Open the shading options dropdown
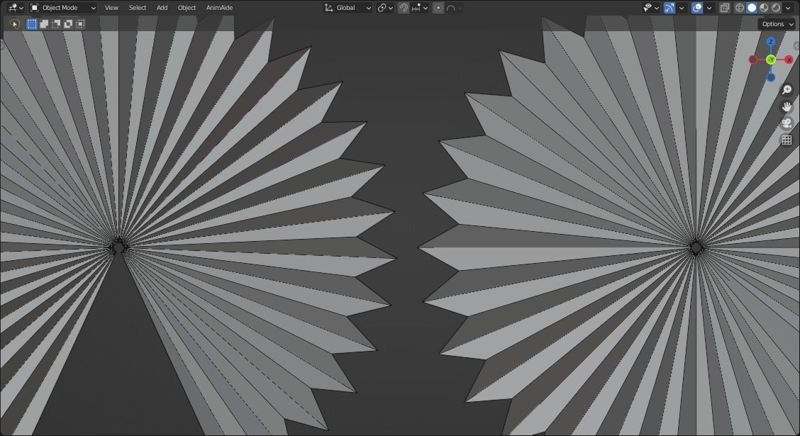 788,8
